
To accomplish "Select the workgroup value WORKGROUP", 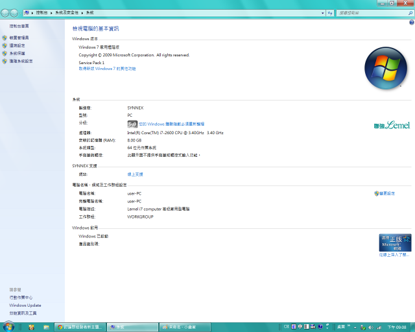I will coord(140,217).
